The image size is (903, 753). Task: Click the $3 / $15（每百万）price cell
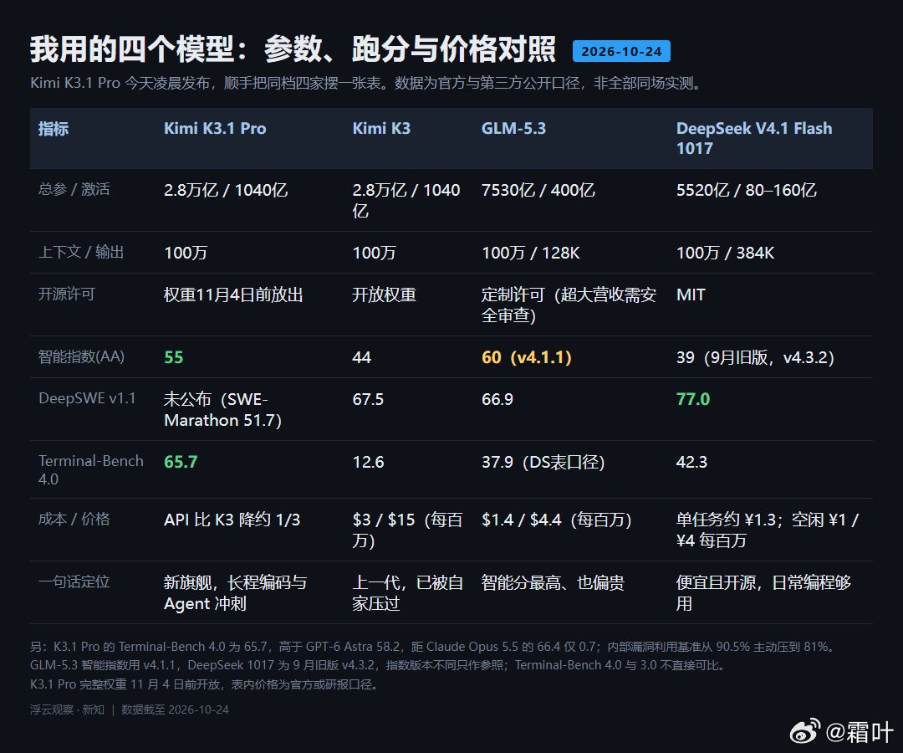click(407, 530)
